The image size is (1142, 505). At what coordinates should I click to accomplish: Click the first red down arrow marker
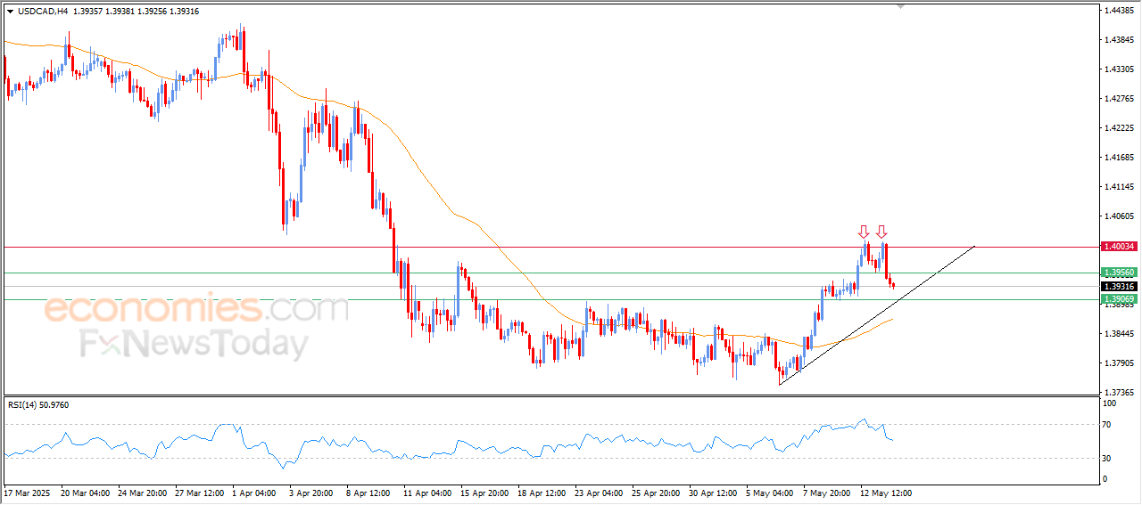[864, 232]
